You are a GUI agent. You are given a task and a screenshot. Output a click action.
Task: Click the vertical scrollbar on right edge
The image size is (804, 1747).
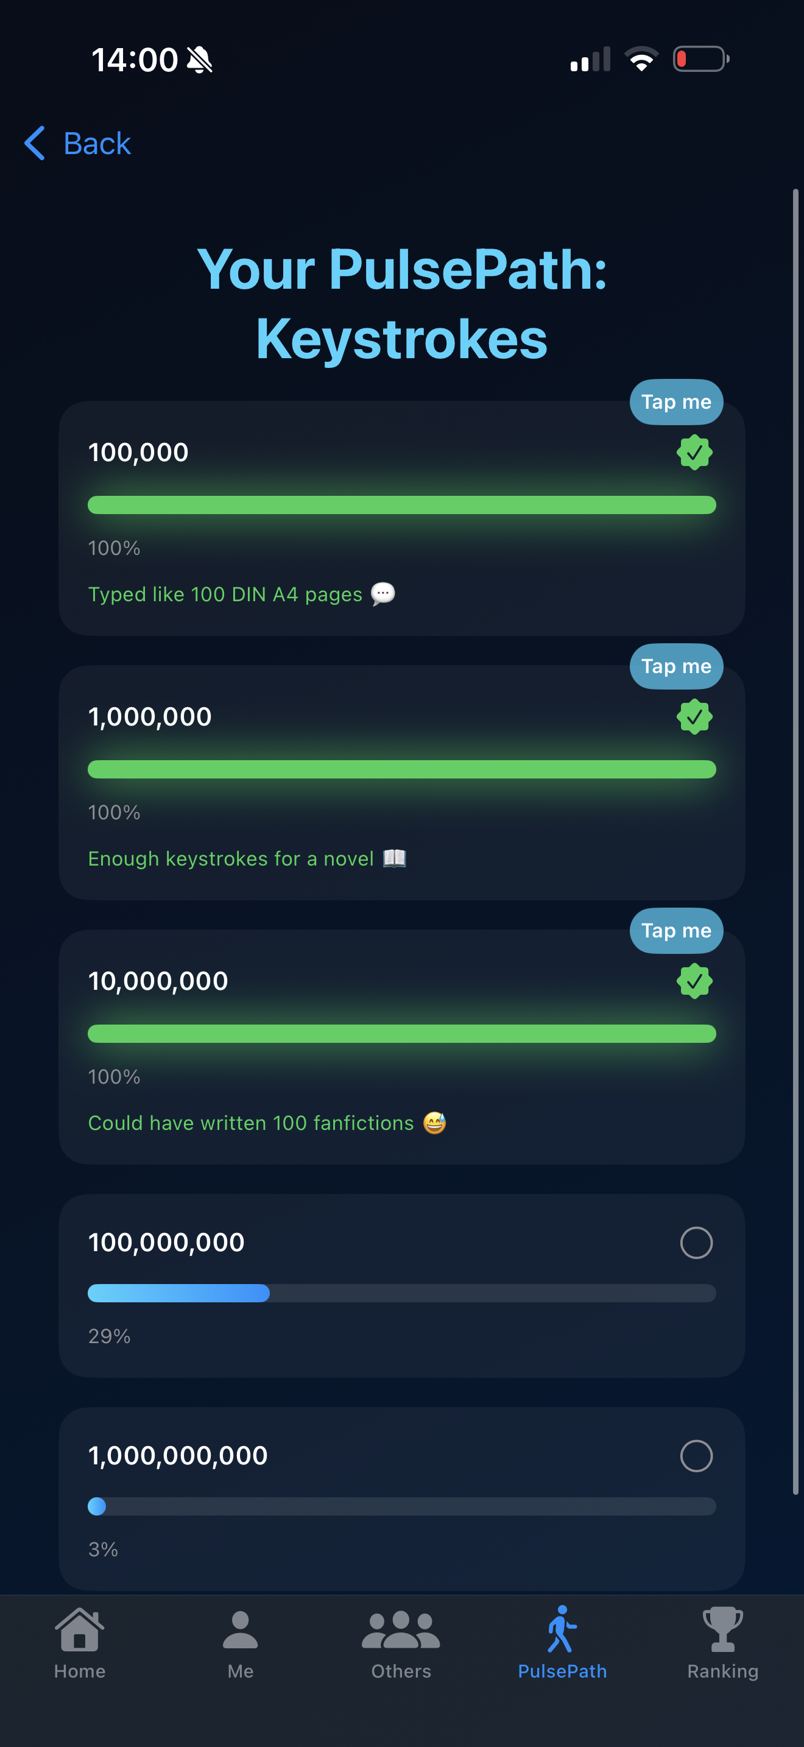tap(796, 841)
